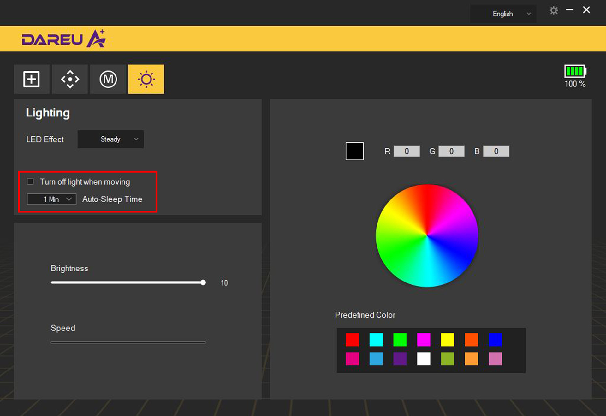Viewport: 606px width, 416px height.
Task: Open the English language dropdown
Action: 503,14
